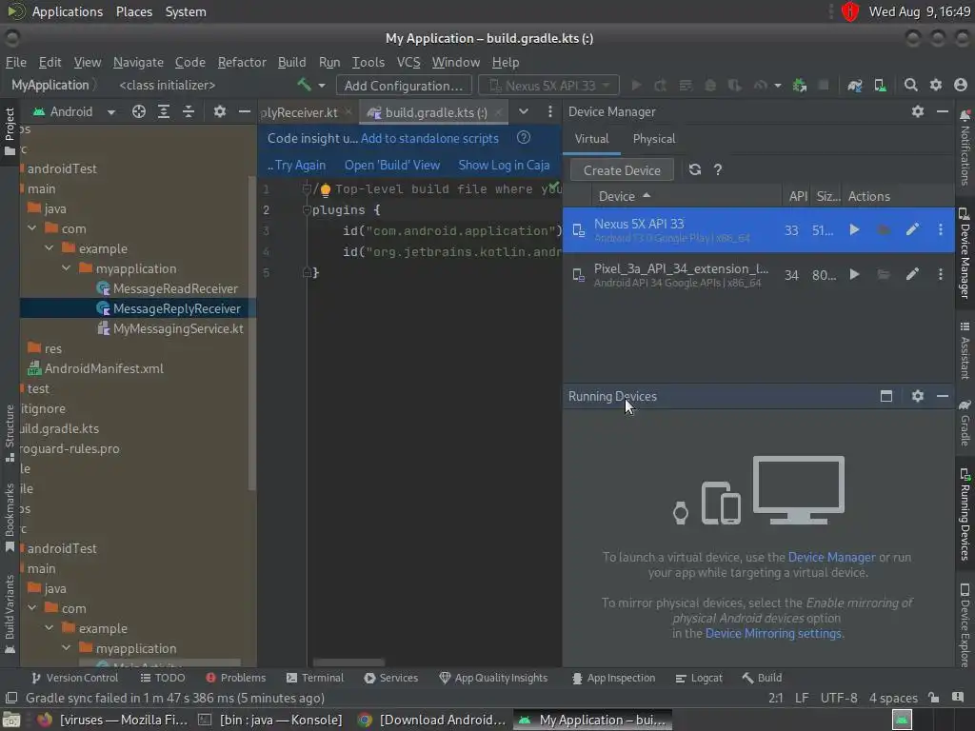
Task: Refresh the Device Manager list
Action: tap(695, 169)
